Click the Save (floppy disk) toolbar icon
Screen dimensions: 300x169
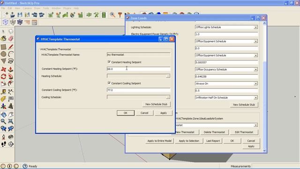(x=20, y=15)
